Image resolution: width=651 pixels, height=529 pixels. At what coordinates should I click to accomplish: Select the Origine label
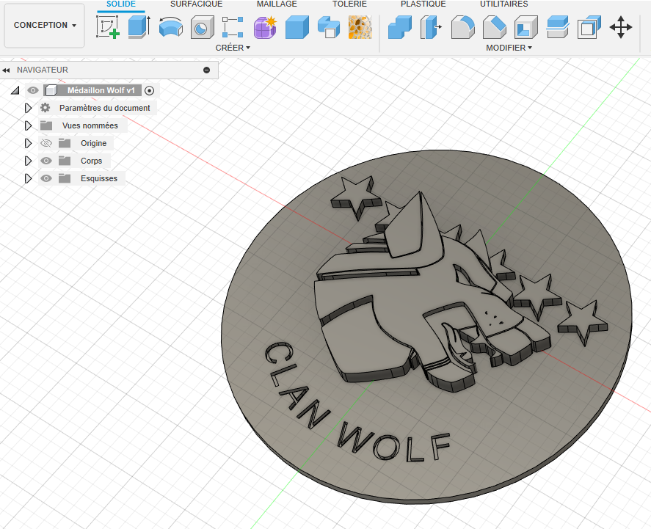(93, 143)
